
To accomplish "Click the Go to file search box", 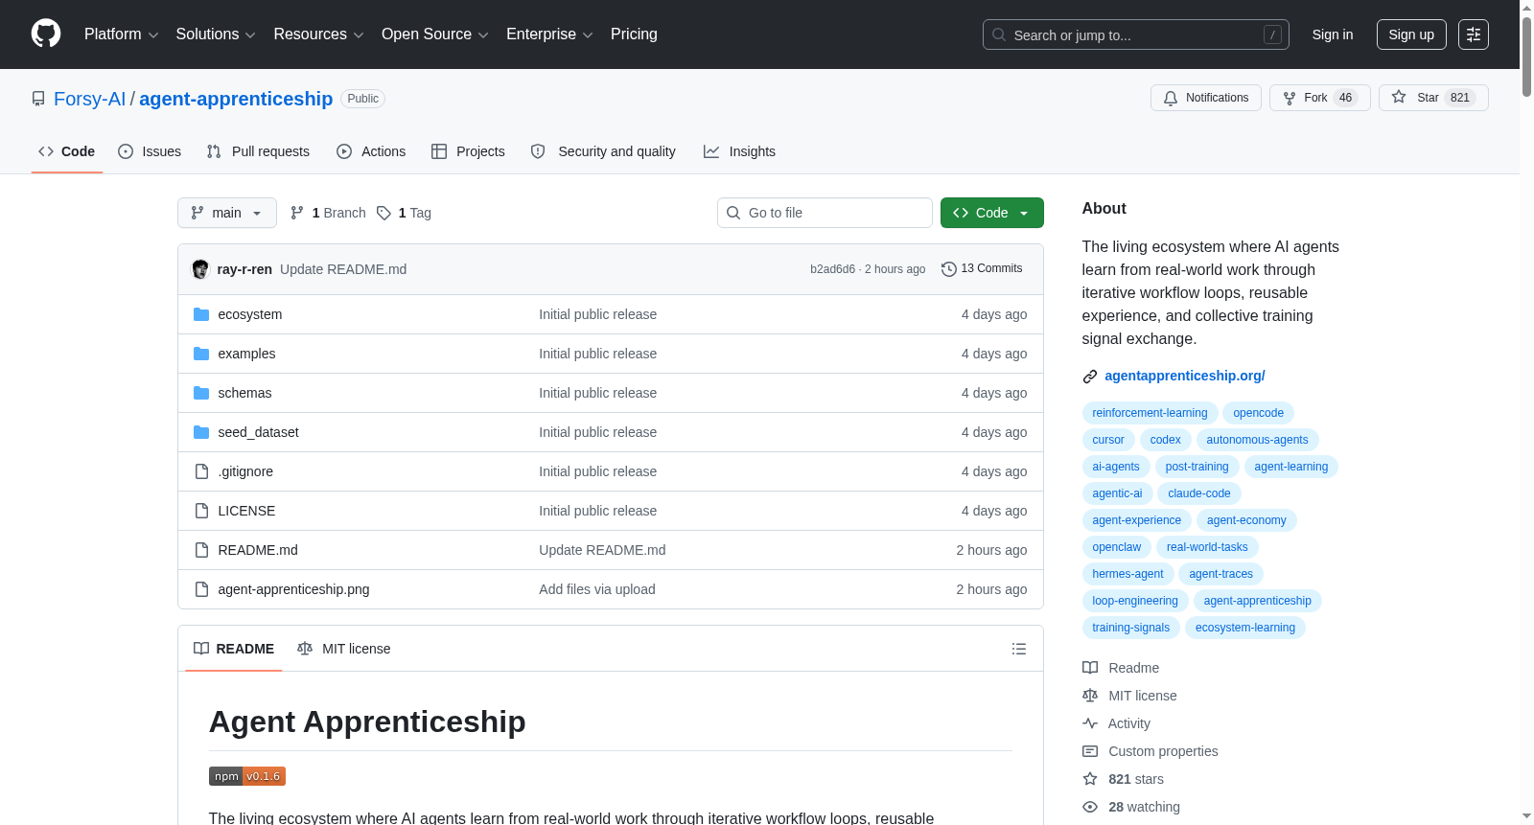I will point(825,213).
